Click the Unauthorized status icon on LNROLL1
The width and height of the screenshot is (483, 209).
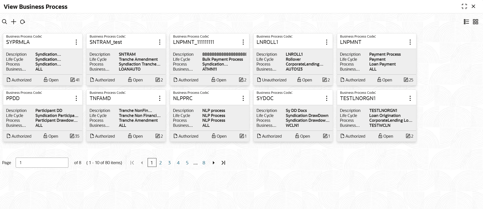(259, 80)
